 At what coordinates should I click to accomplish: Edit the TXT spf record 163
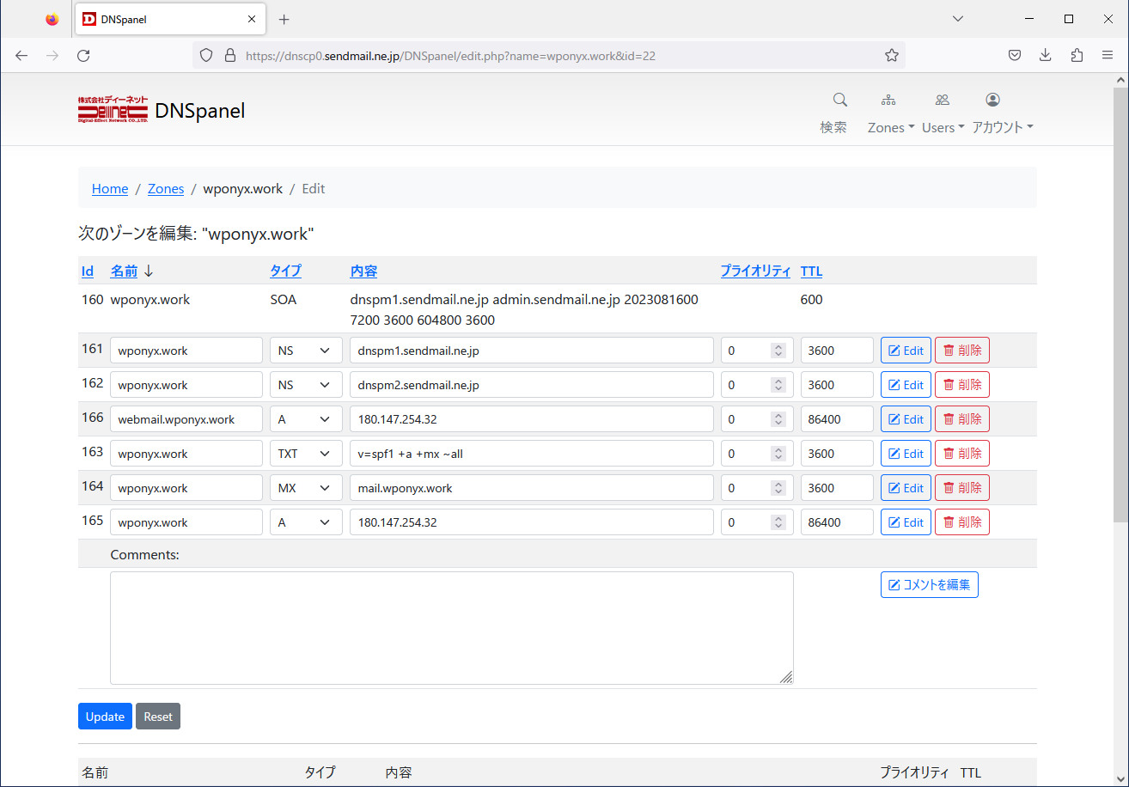(906, 454)
